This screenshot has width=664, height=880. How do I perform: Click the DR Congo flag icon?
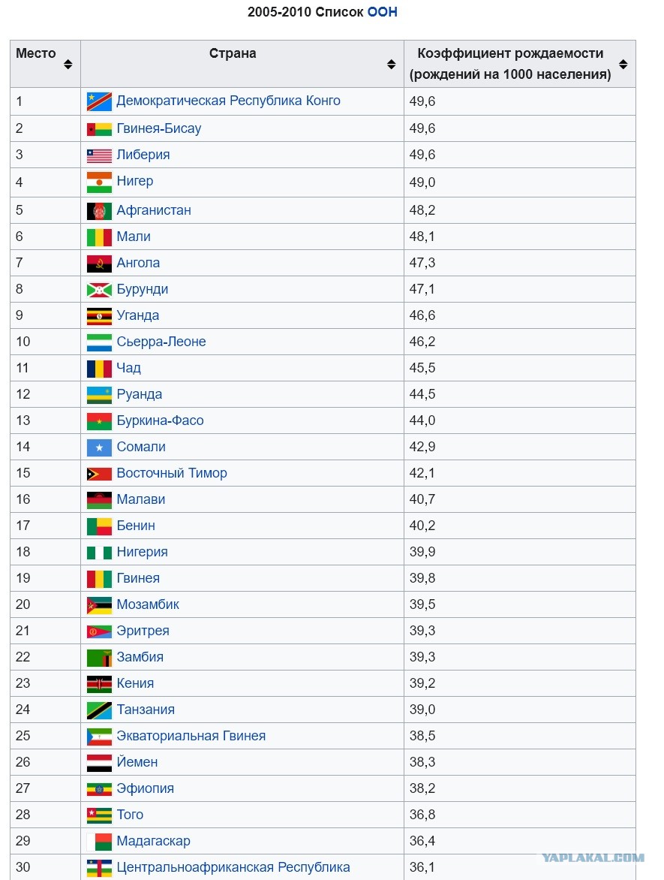(x=99, y=101)
